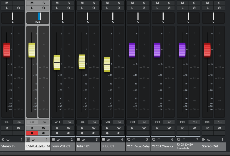Viewport: 230px width, 156px height.
Task: Select the Stereo In channel name
Action: [x=13, y=146]
